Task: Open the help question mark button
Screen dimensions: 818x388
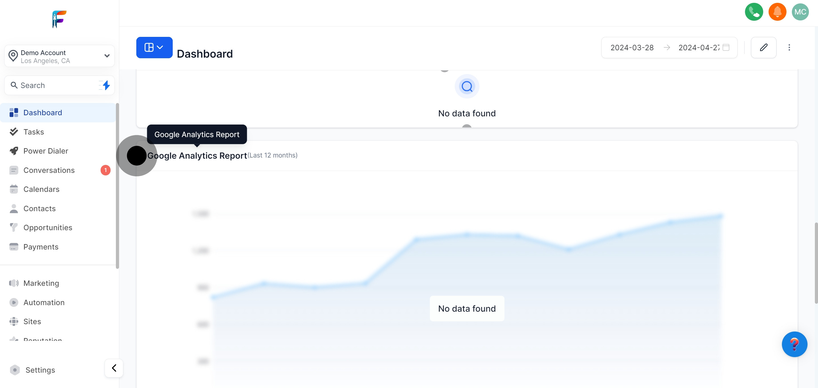Action: [795, 344]
